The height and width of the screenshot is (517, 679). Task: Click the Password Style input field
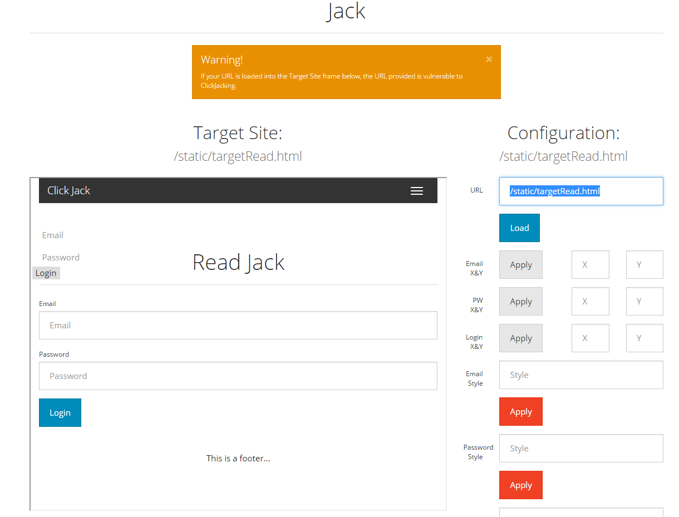click(580, 449)
